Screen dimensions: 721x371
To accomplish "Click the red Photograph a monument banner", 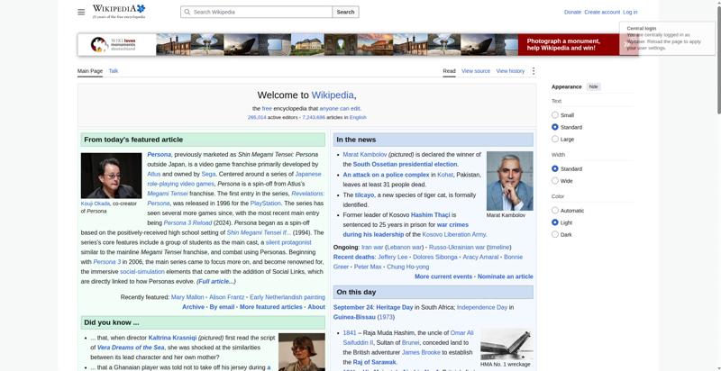I will pos(569,44).
